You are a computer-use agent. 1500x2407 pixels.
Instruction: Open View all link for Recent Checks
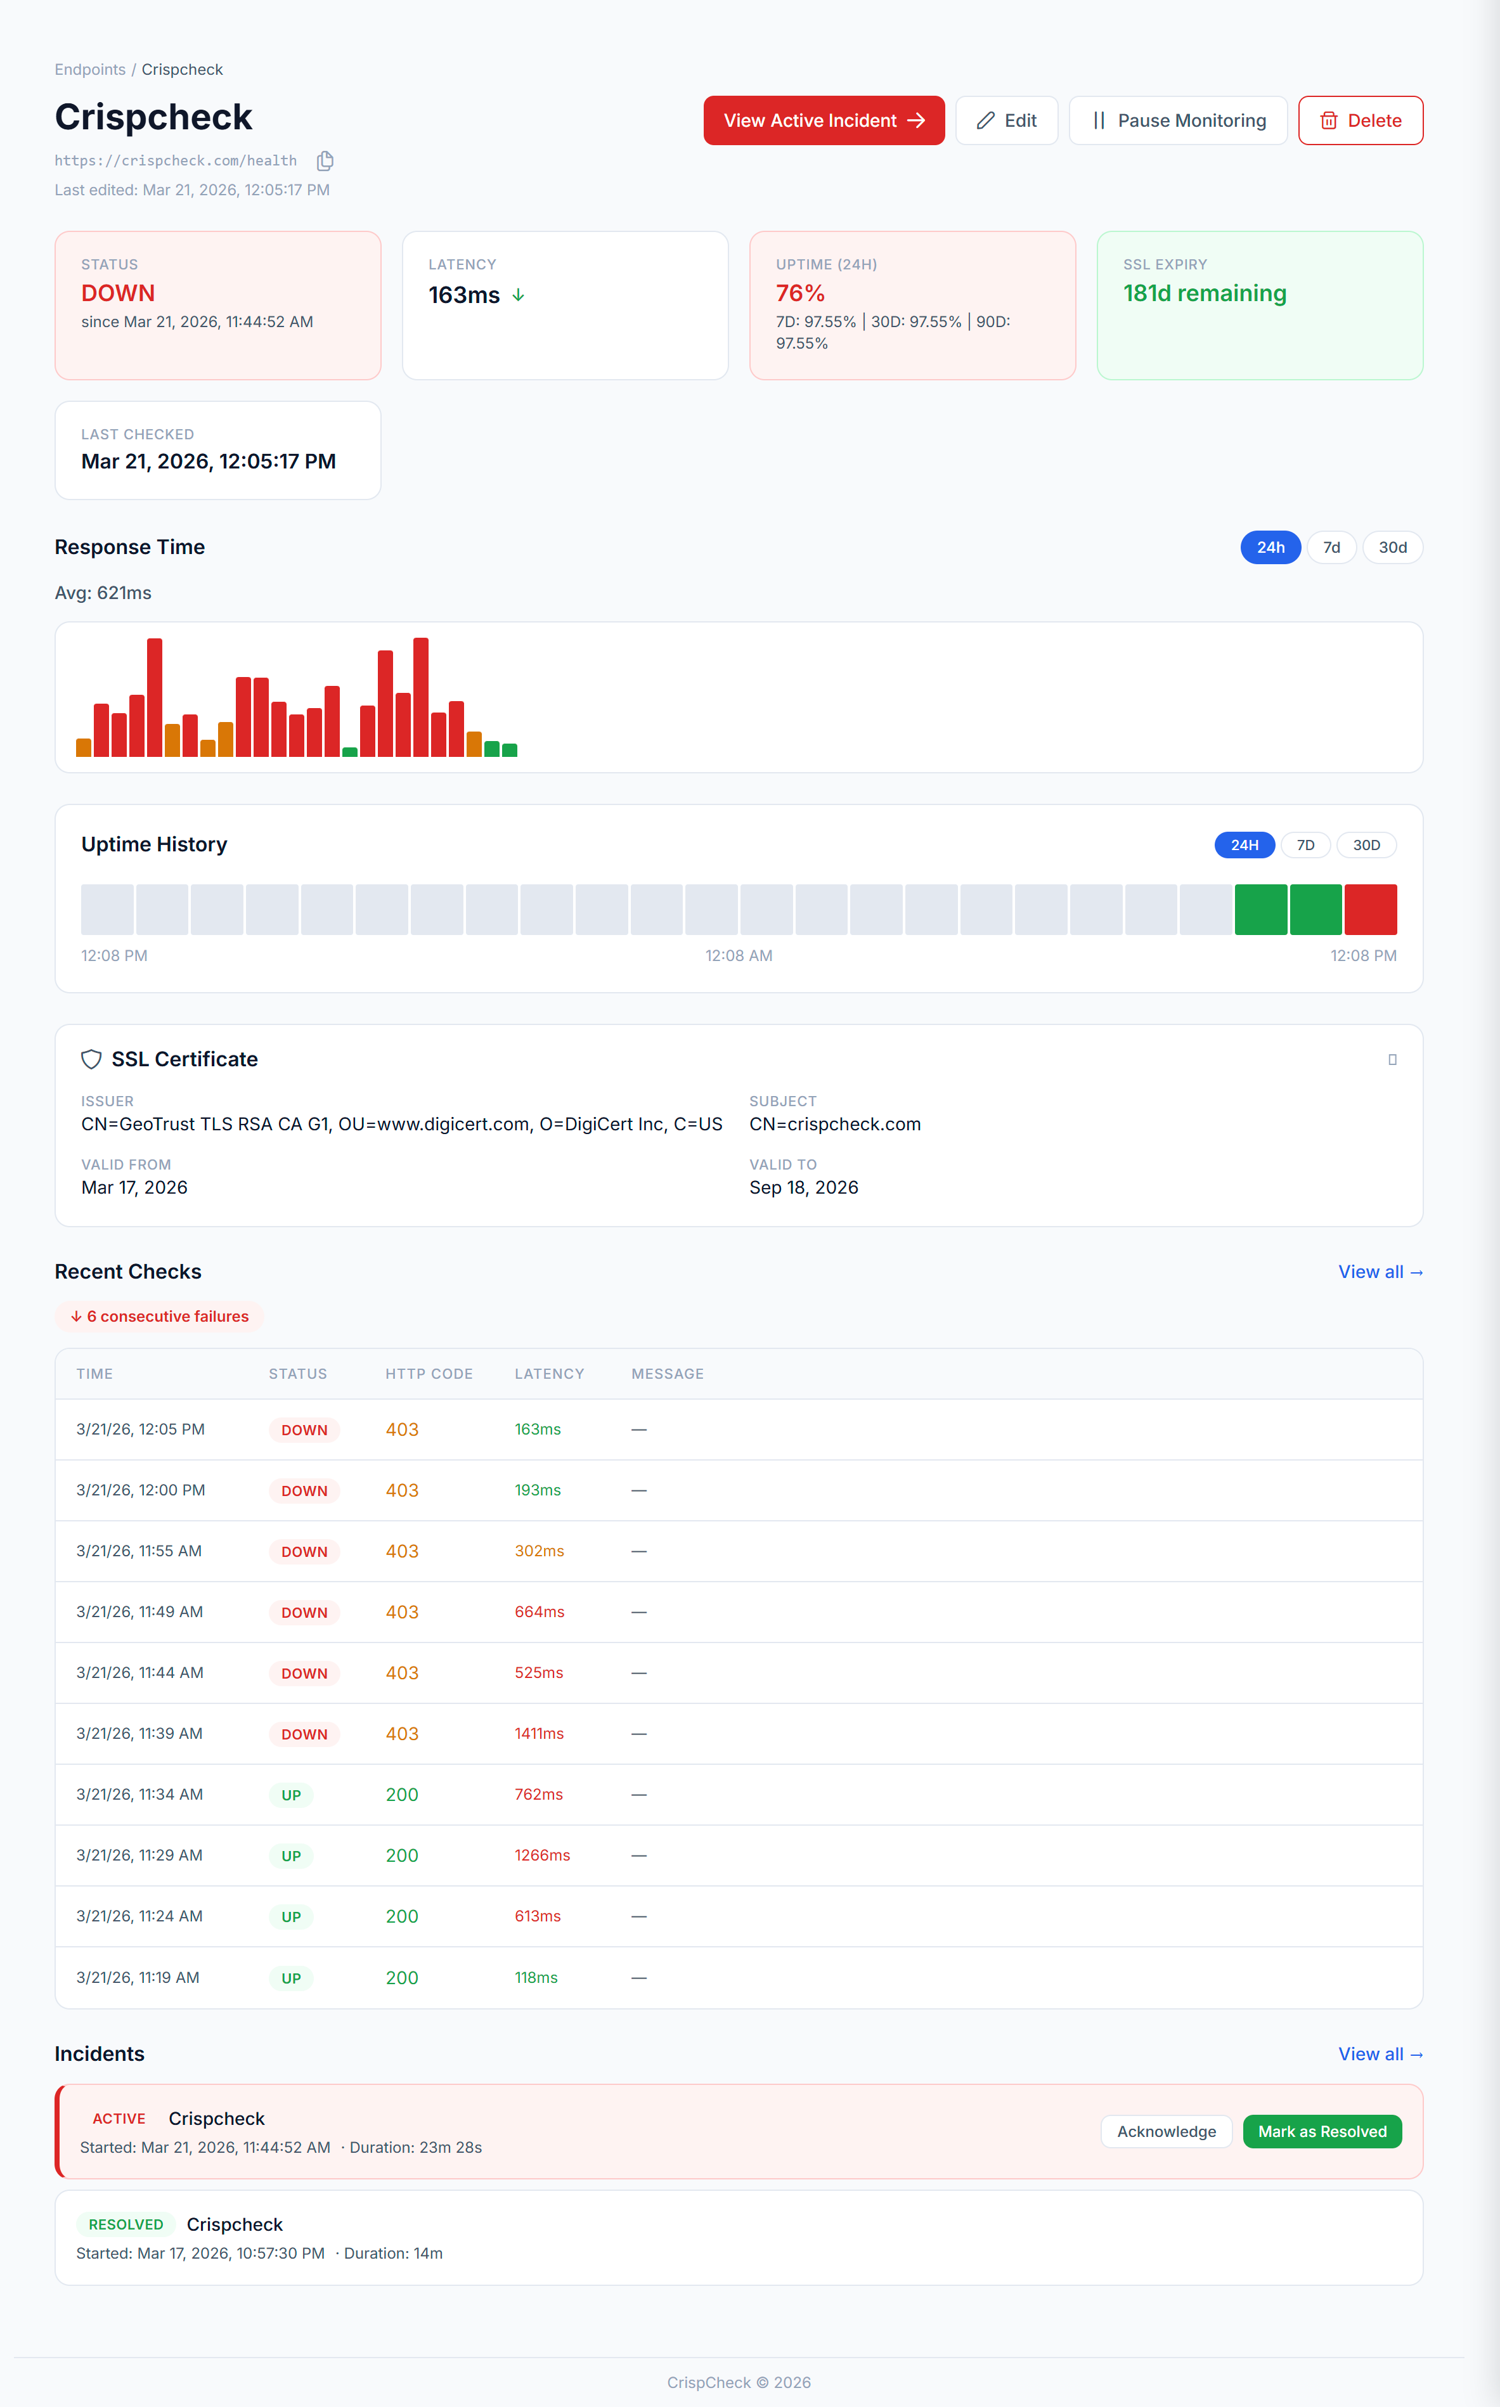(1380, 1272)
